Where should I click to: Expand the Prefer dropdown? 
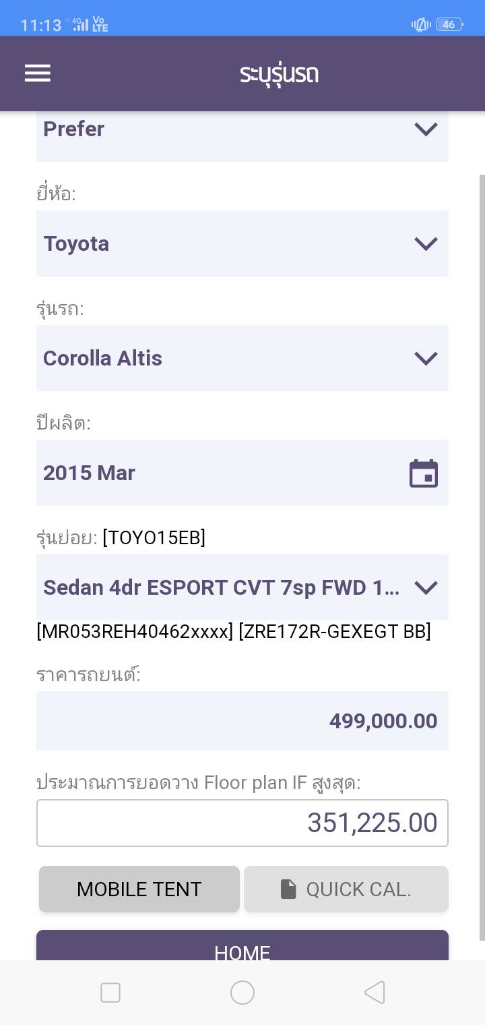tap(426, 129)
